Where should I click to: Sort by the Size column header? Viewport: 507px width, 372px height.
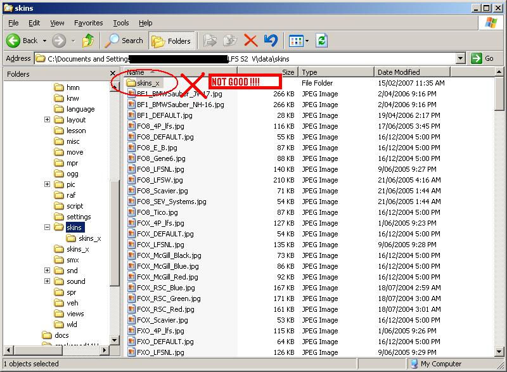(267, 72)
